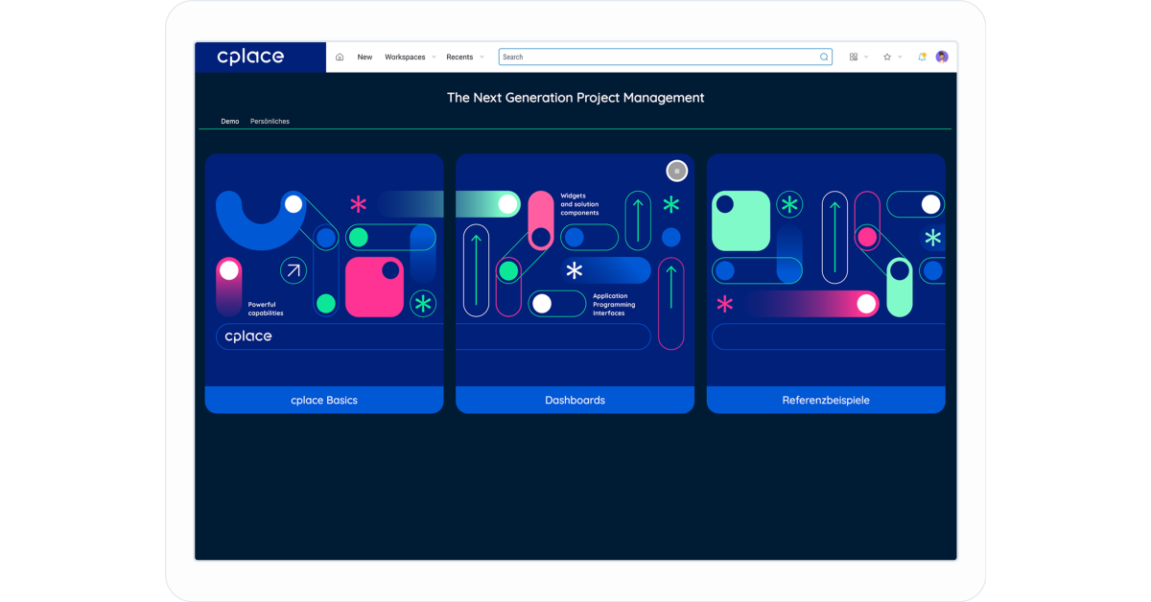Click the cplace logo in header

pyautogui.click(x=250, y=57)
